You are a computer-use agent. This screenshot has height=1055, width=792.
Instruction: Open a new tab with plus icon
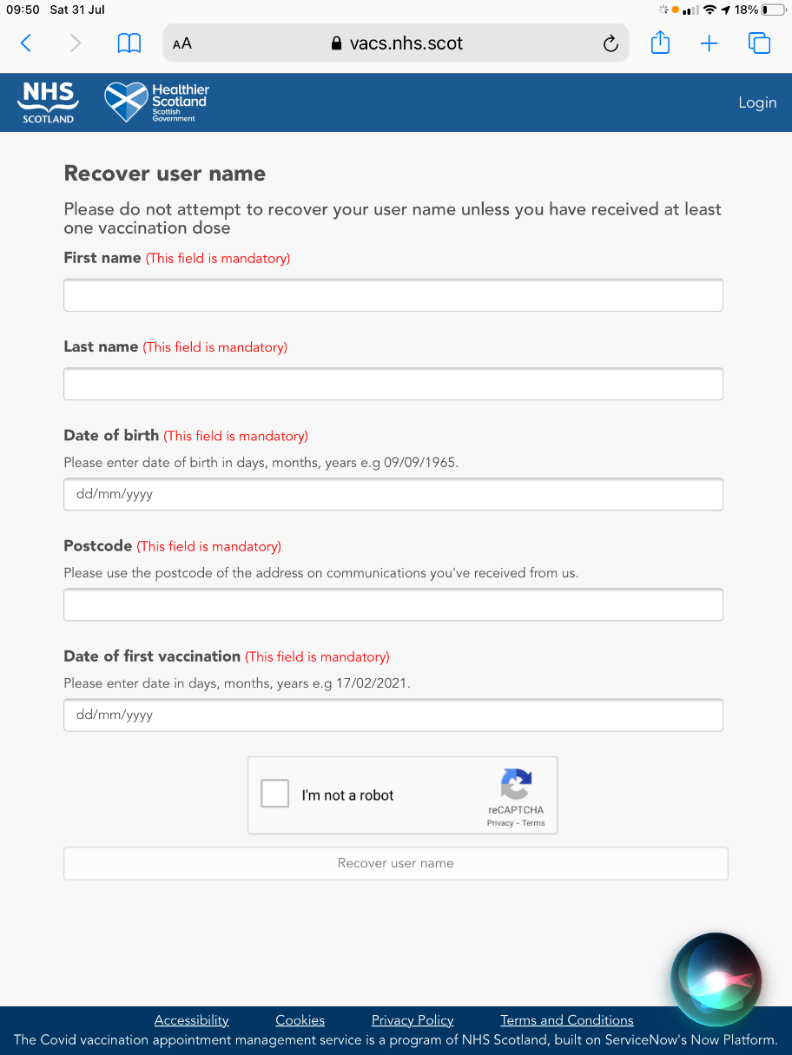click(709, 43)
